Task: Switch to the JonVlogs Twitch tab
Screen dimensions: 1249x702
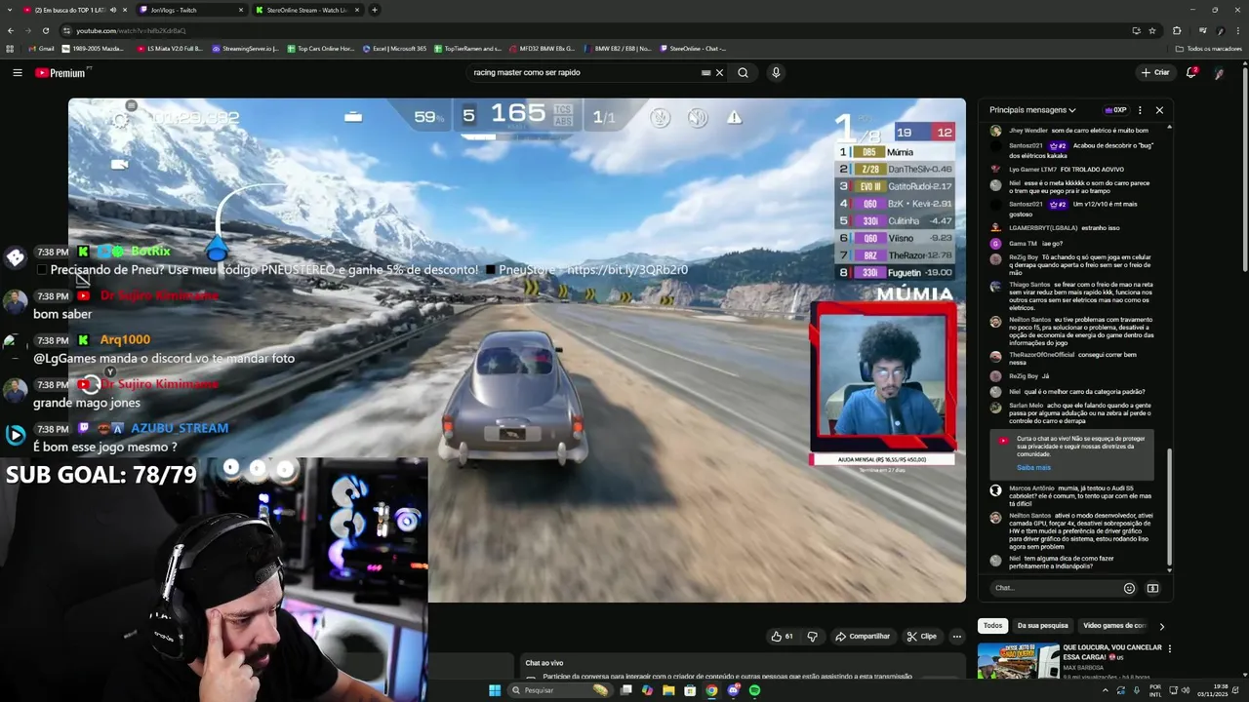Action: 191,10
